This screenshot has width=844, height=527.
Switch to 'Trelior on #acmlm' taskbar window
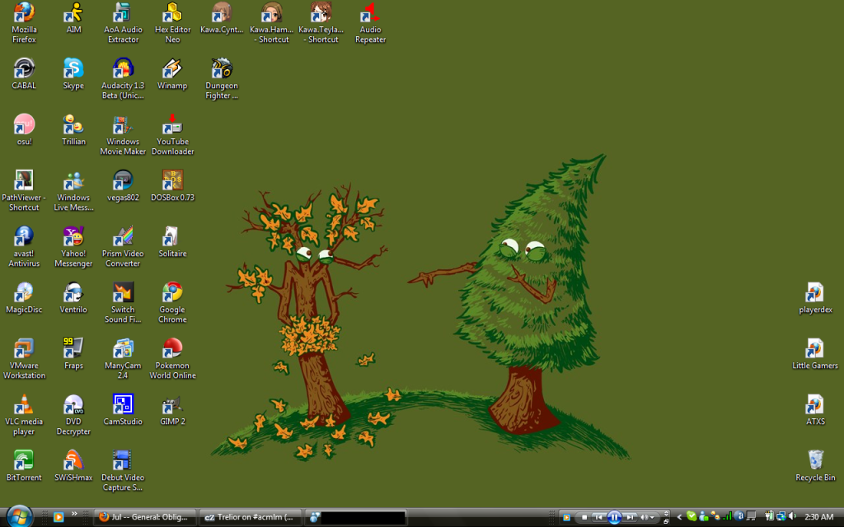pyautogui.click(x=251, y=517)
